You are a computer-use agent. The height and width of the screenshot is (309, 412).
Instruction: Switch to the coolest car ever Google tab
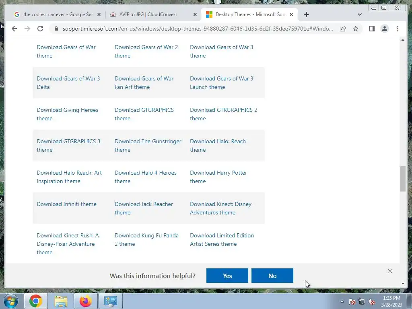click(x=57, y=14)
